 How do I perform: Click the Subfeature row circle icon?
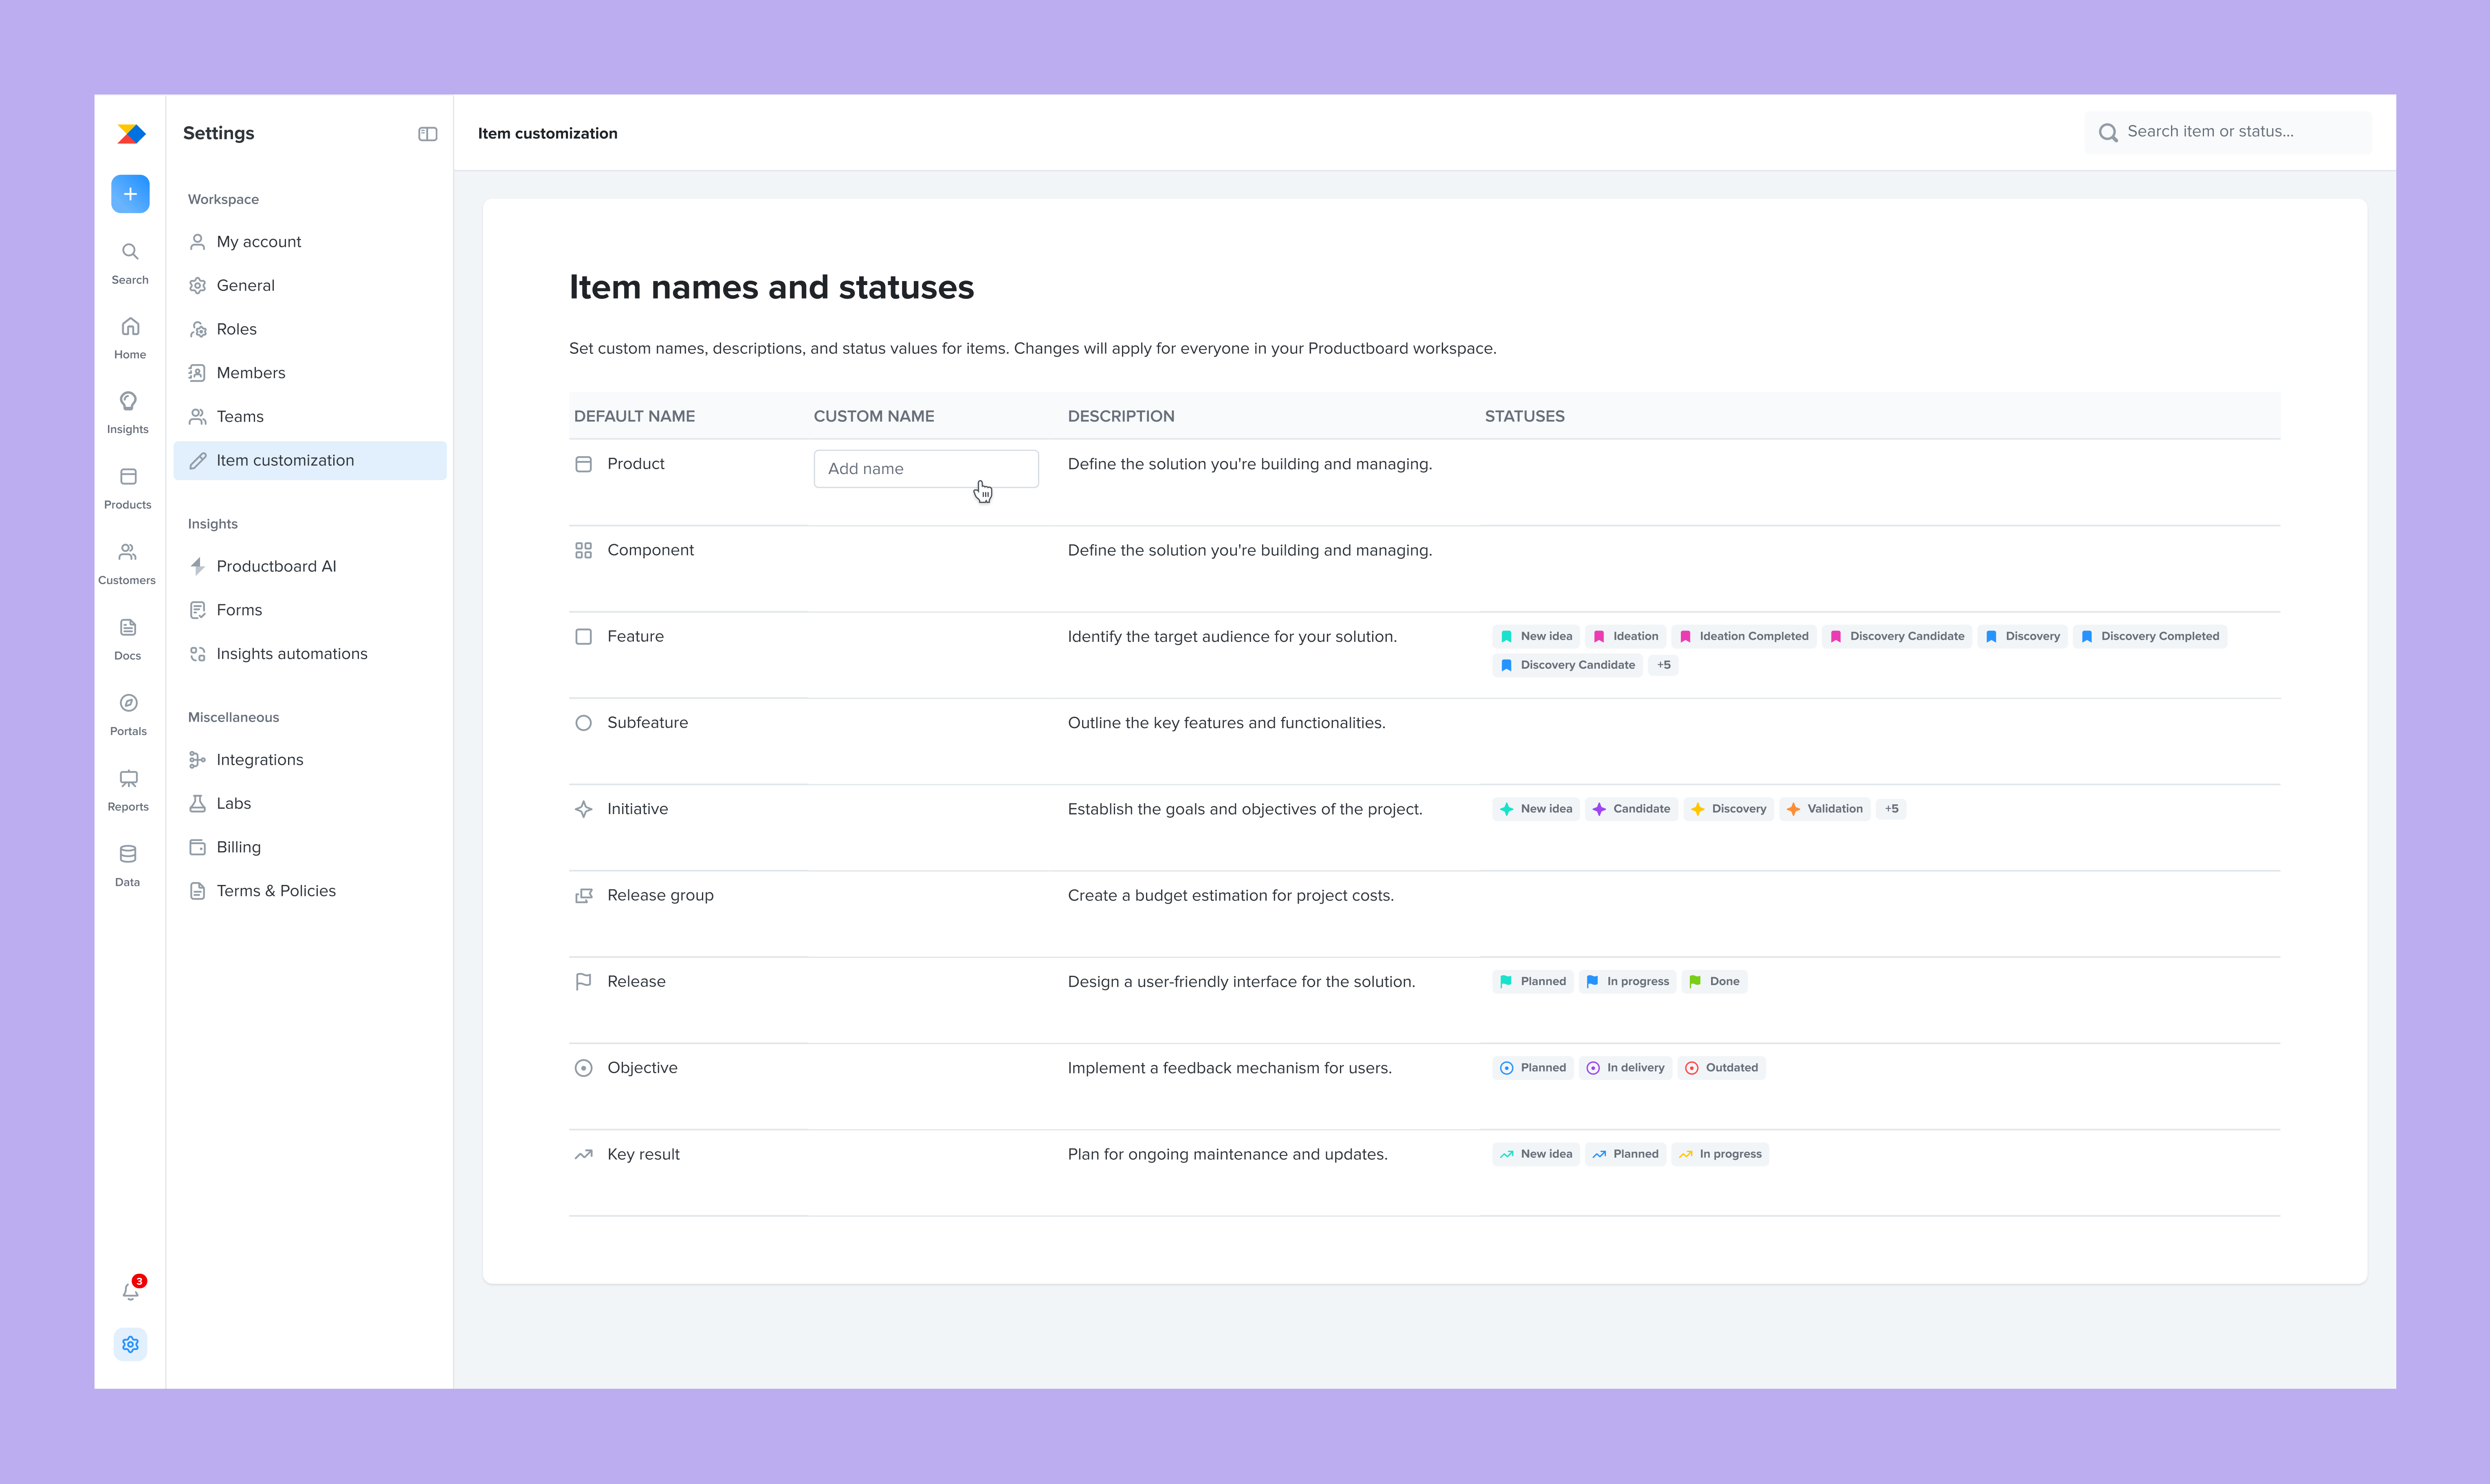point(583,723)
